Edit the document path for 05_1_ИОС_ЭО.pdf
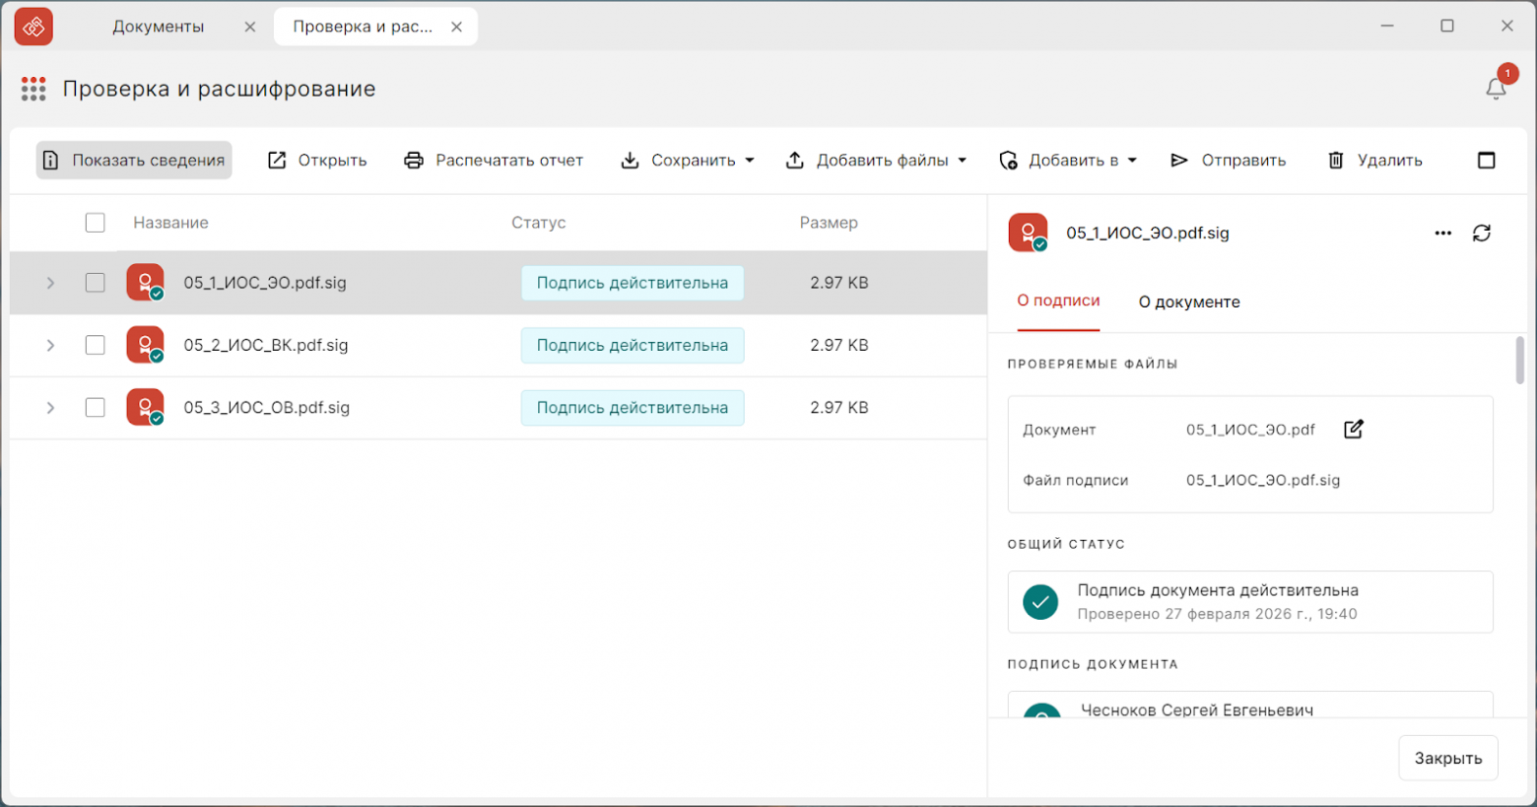Image resolution: width=1537 pixels, height=807 pixels. (1353, 430)
